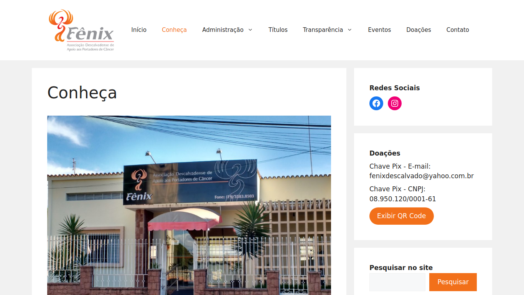The height and width of the screenshot is (295, 524).
Task: Go to the Contato page
Action: pyautogui.click(x=458, y=30)
